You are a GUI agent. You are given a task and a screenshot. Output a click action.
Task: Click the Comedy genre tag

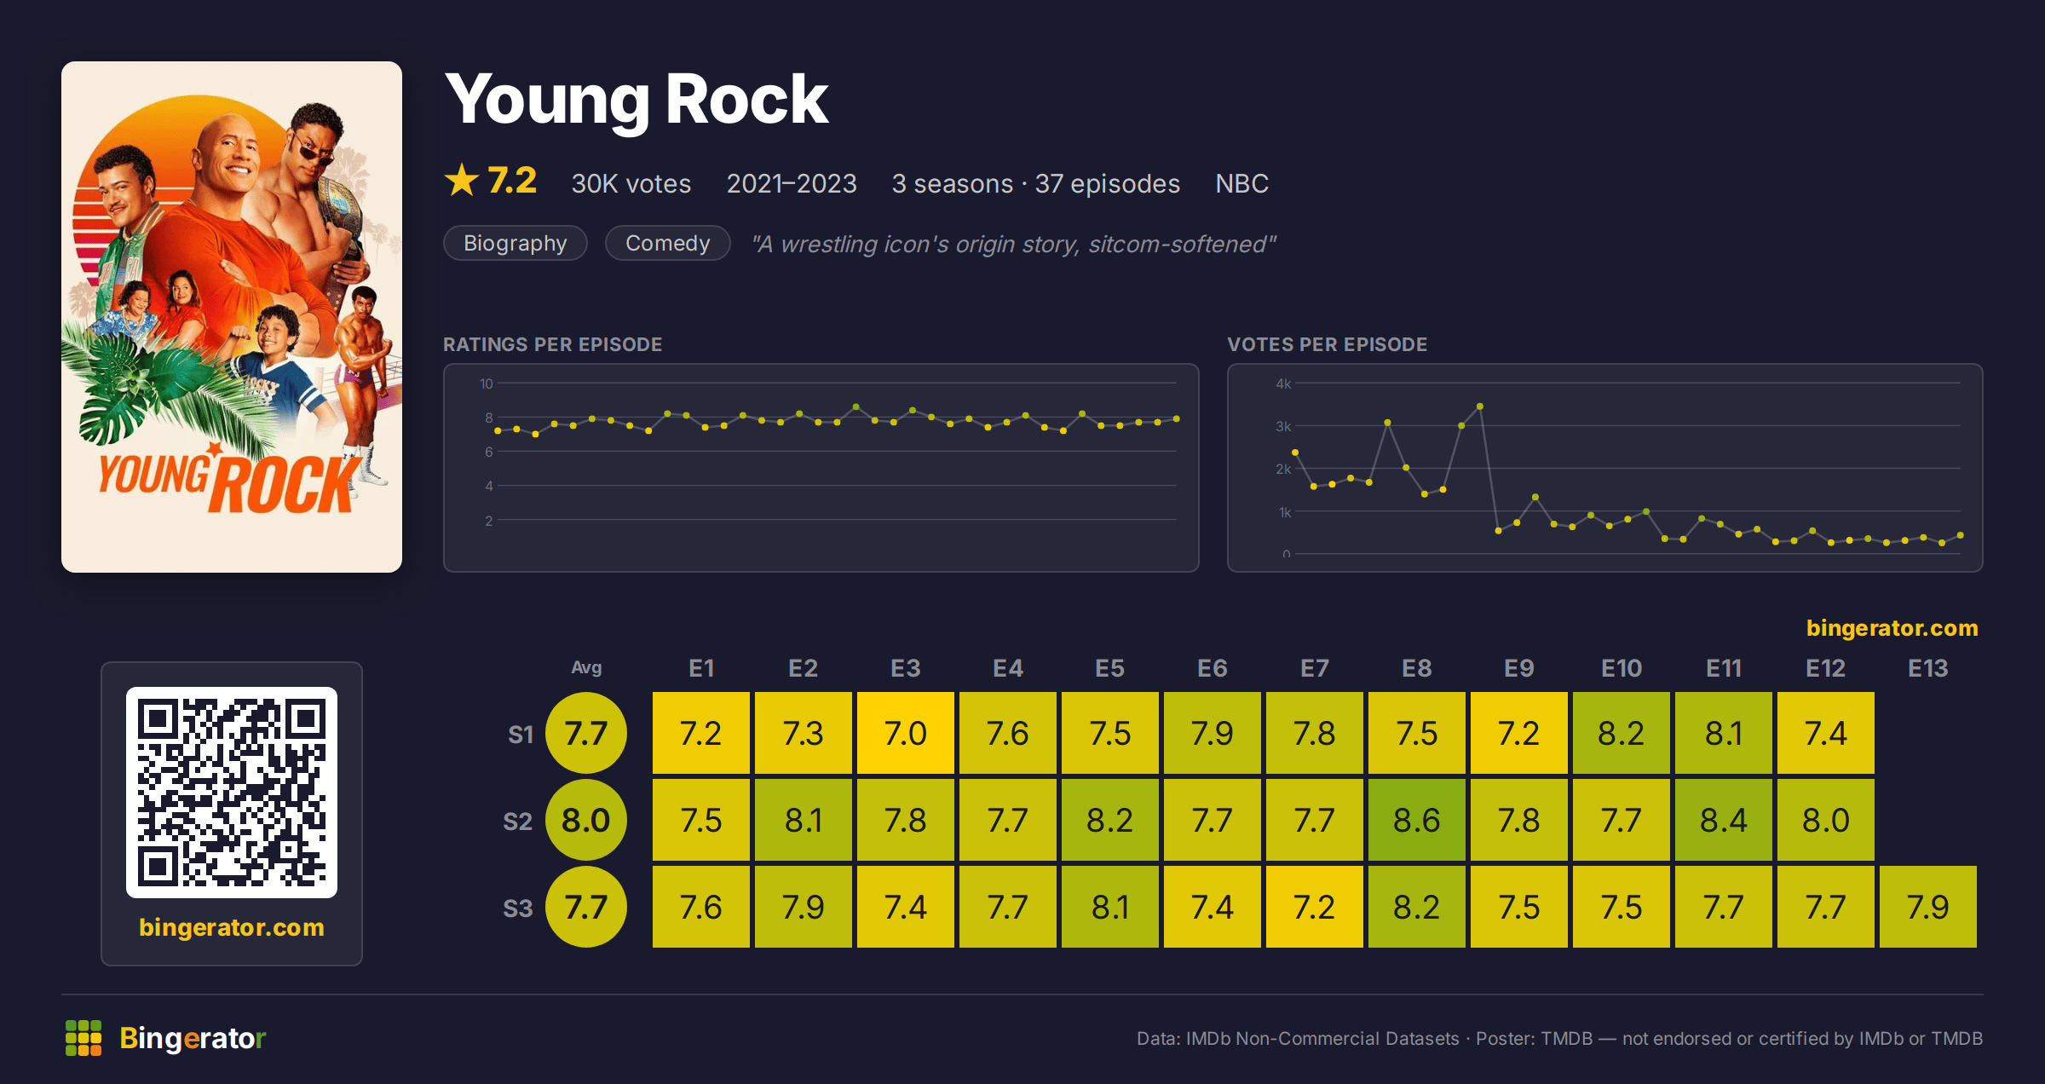pyautogui.click(x=667, y=243)
